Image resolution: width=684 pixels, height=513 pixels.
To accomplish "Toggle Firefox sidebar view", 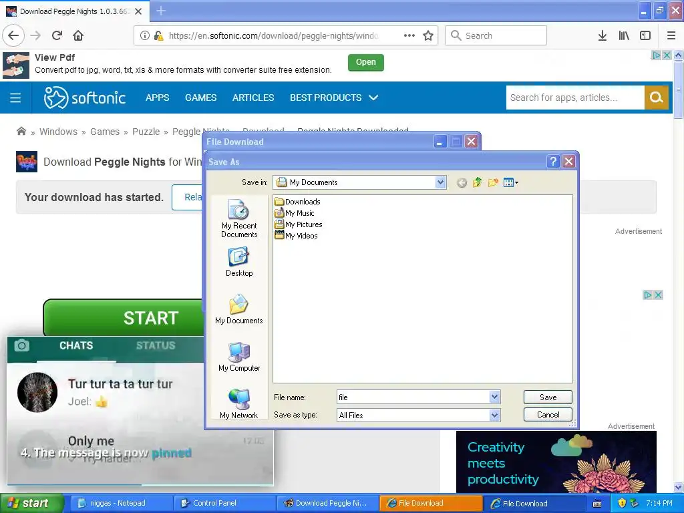I will pyautogui.click(x=645, y=35).
